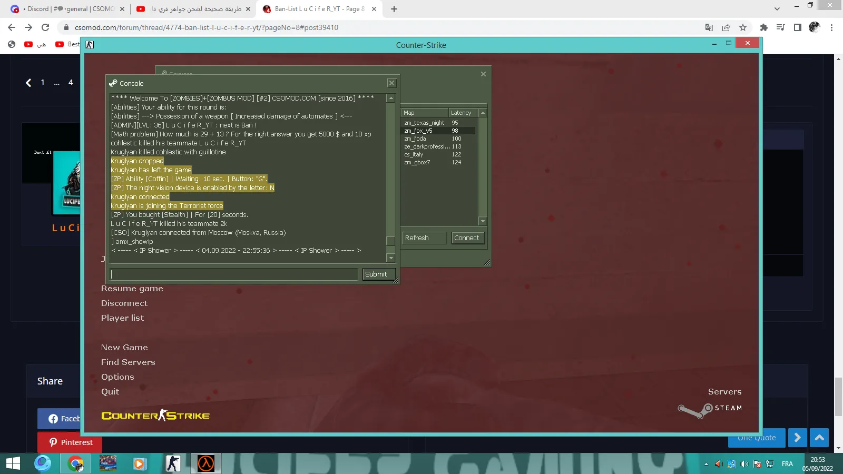Viewport: 843px width, 474px height.
Task: Toggle the browser side panel
Action: [x=798, y=27]
